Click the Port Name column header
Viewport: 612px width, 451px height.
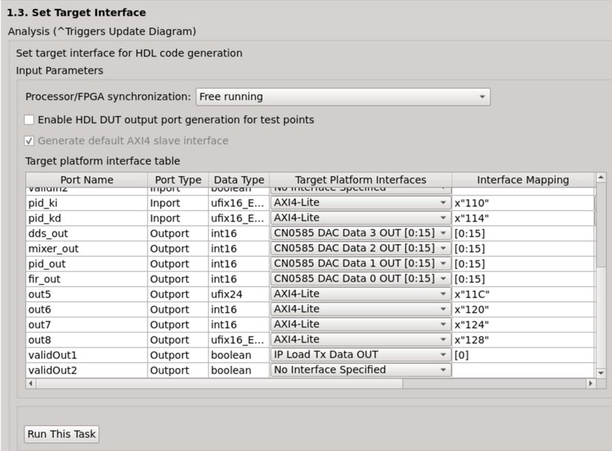(x=86, y=180)
